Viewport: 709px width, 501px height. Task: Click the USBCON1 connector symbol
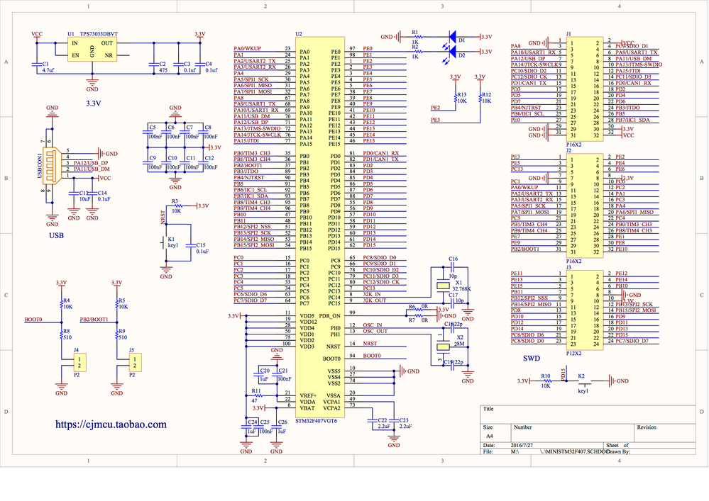coord(51,167)
